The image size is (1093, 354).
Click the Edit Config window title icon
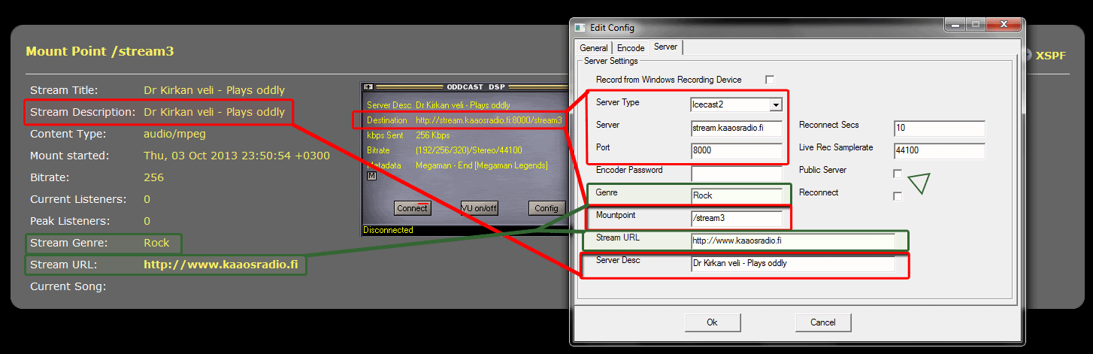coord(580,28)
